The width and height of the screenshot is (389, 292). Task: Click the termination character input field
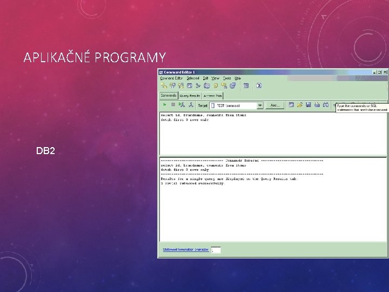(216, 250)
